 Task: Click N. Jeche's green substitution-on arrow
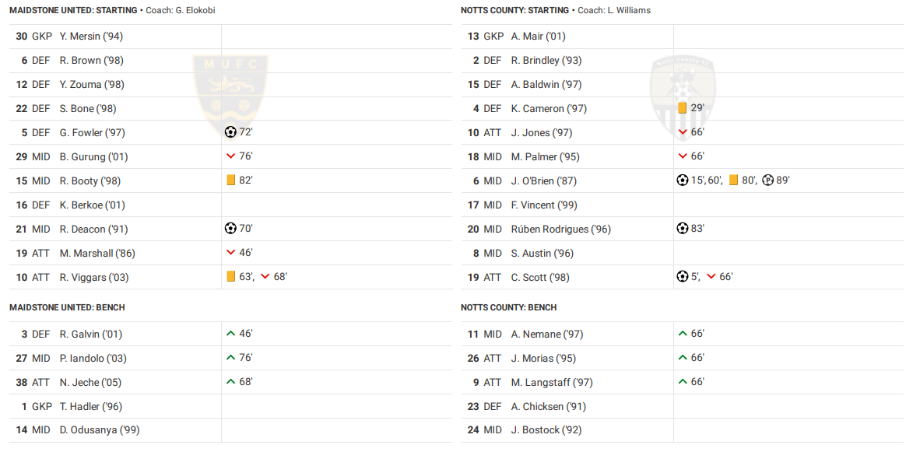tap(230, 382)
